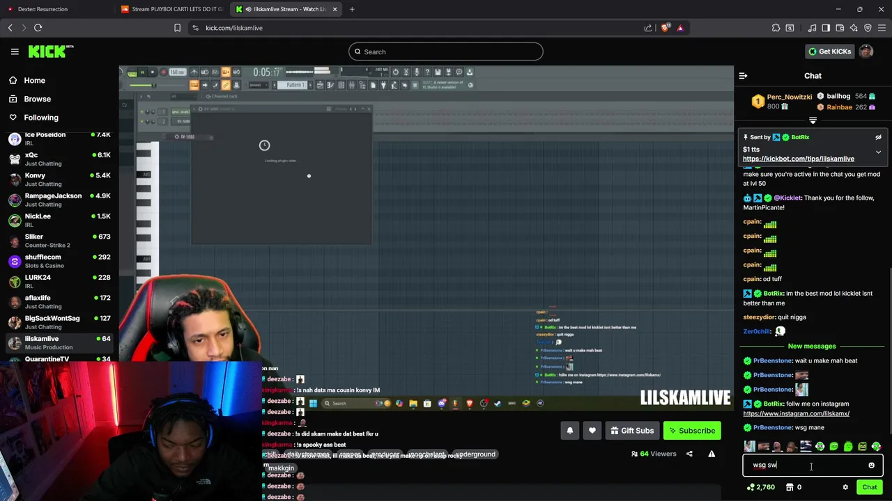Open the user profile avatar menu

[x=866, y=51]
